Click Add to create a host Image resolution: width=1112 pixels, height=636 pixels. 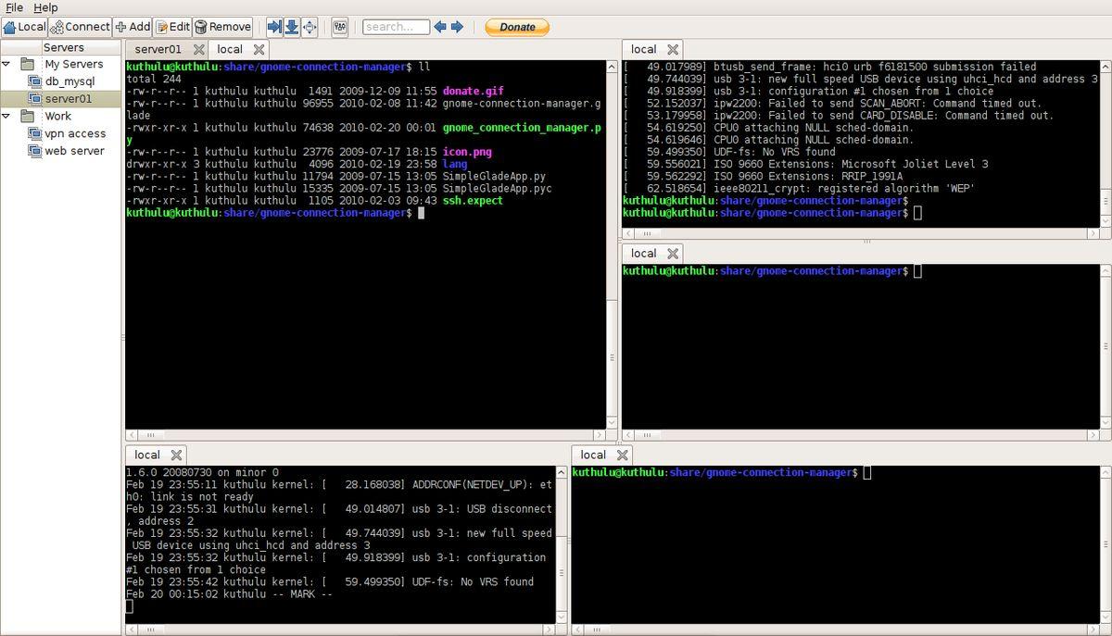pyautogui.click(x=133, y=27)
